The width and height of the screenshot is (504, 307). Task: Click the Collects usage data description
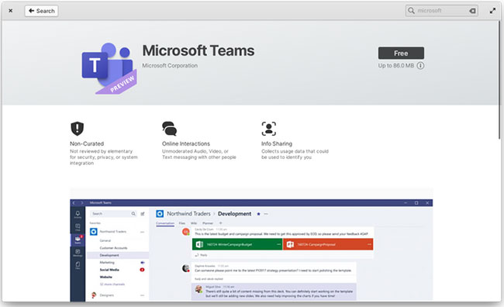pyautogui.click(x=295, y=154)
